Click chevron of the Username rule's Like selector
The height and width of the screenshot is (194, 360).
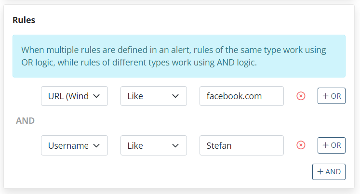point(175,145)
